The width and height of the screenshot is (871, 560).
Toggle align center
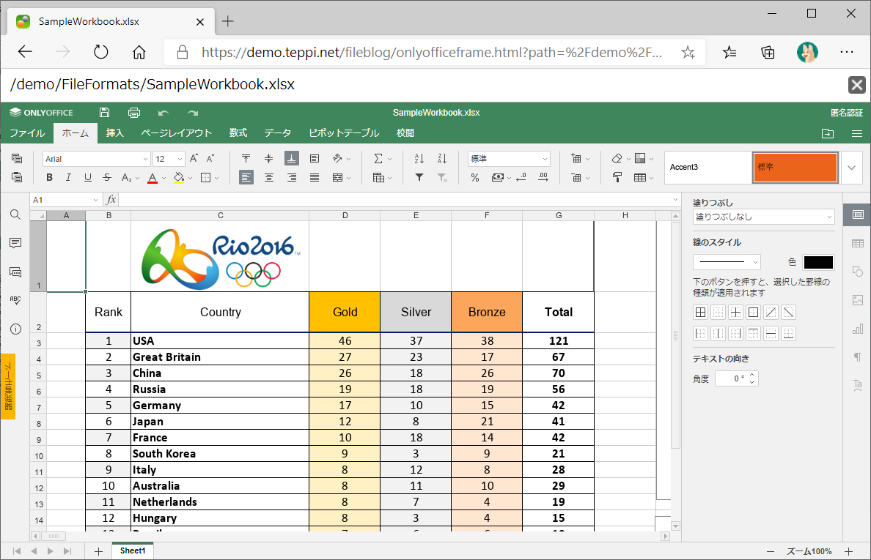pos(269,177)
